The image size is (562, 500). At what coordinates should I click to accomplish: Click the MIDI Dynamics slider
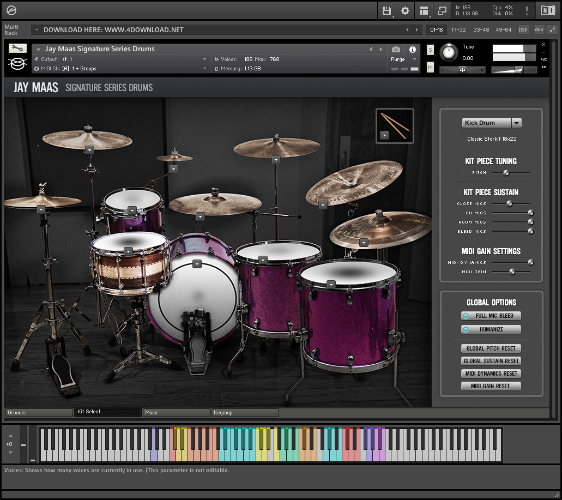coord(511,262)
